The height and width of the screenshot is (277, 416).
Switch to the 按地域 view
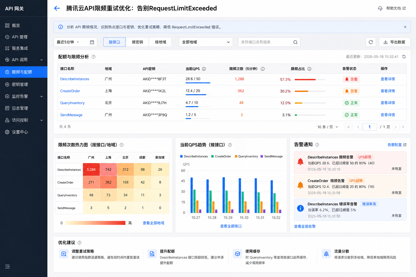pos(160,42)
